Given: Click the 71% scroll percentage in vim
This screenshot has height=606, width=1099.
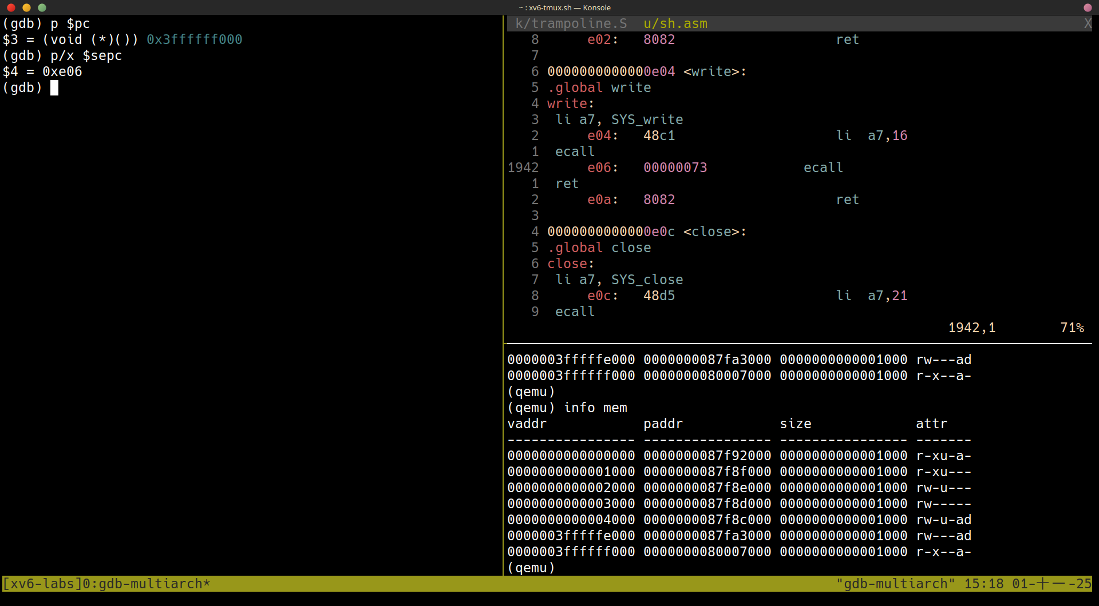Looking at the screenshot, I should tap(1072, 328).
